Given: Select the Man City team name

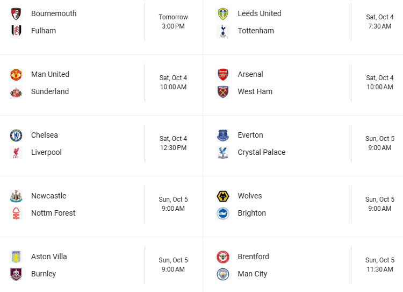Looking at the screenshot, I should [x=253, y=274].
